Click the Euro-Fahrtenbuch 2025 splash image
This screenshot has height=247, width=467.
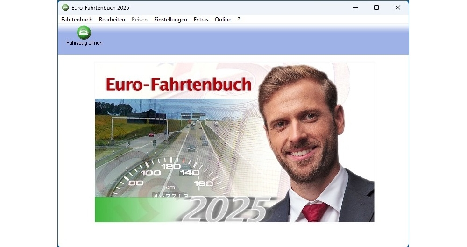click(234, 142)
